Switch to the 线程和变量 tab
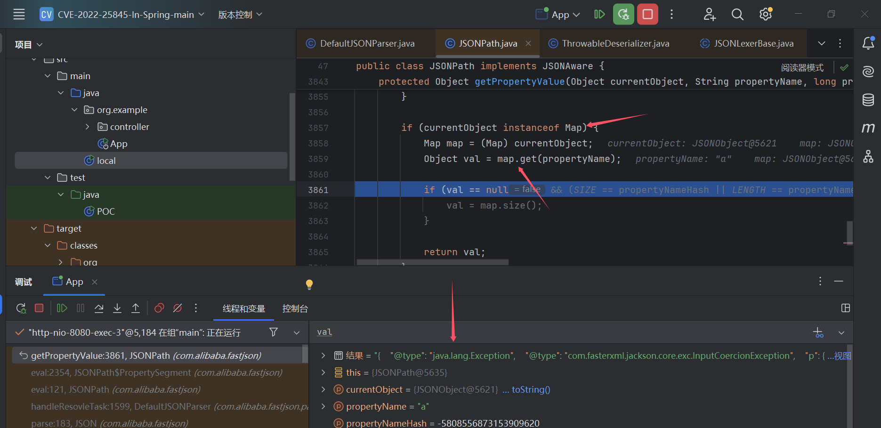Screen dimensions: 881x428 point(244,308)
